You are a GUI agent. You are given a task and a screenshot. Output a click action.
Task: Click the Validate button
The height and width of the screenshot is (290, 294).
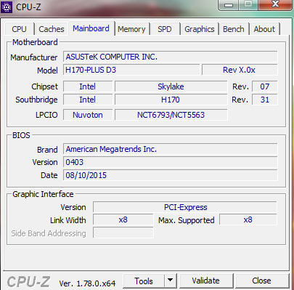(x=206, y=281)
